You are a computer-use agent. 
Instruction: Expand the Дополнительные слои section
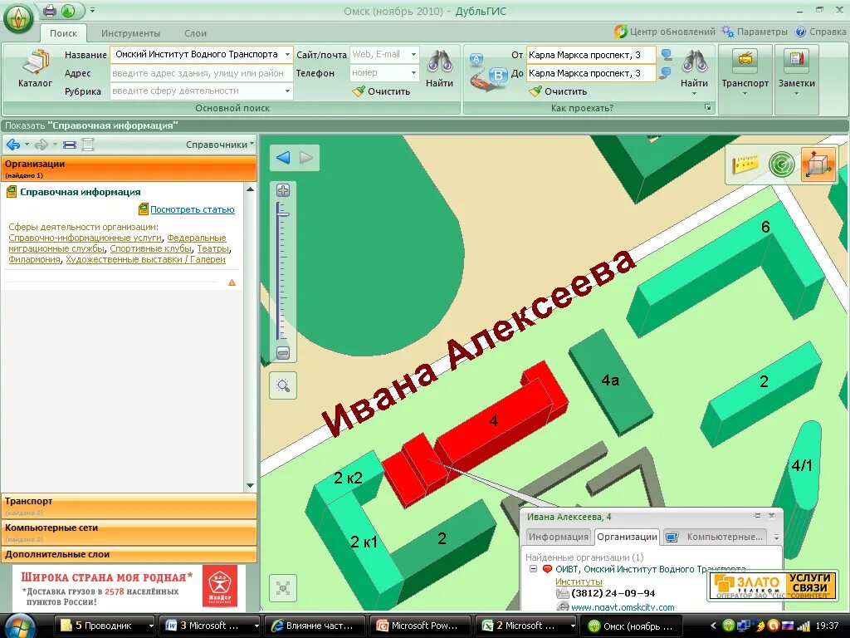click(x=129, y=554)
